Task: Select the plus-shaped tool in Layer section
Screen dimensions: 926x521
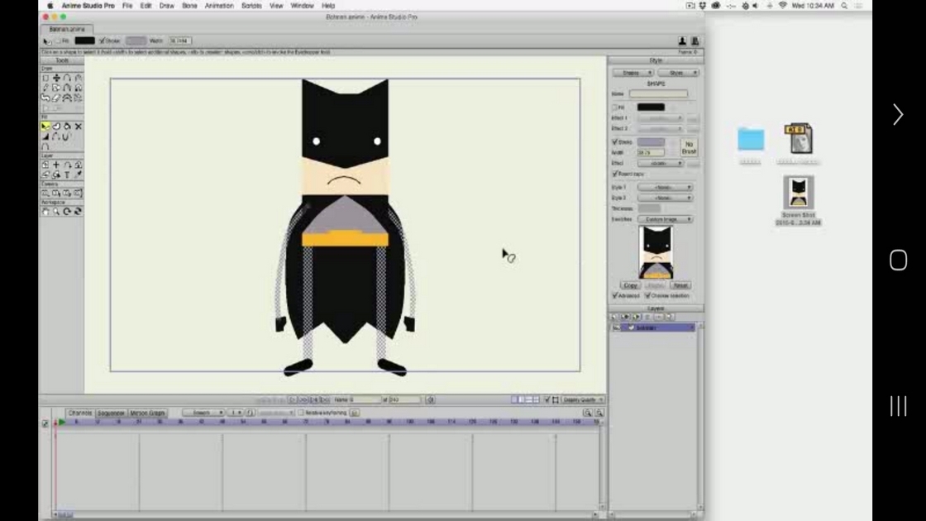Action: coord(56,165)
